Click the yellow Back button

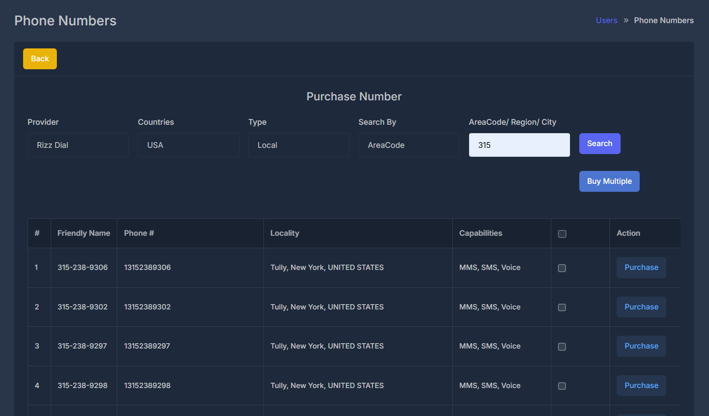40,59
